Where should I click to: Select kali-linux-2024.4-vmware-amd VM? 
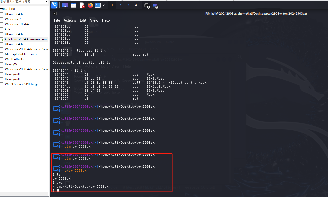[x=27, y=39]
